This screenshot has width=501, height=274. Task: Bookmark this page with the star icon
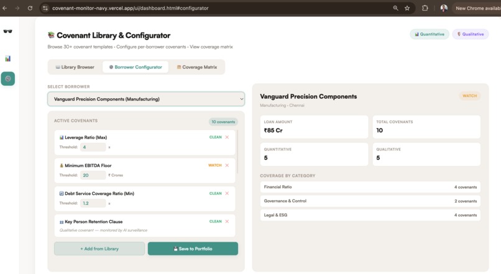(x=407, y=8)
